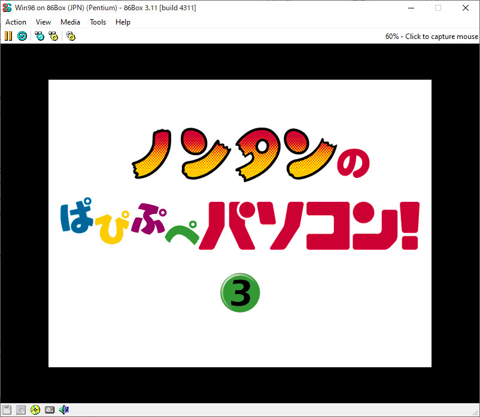Click the ノンタン logo in the emulated display

click(x=235, y=154)
